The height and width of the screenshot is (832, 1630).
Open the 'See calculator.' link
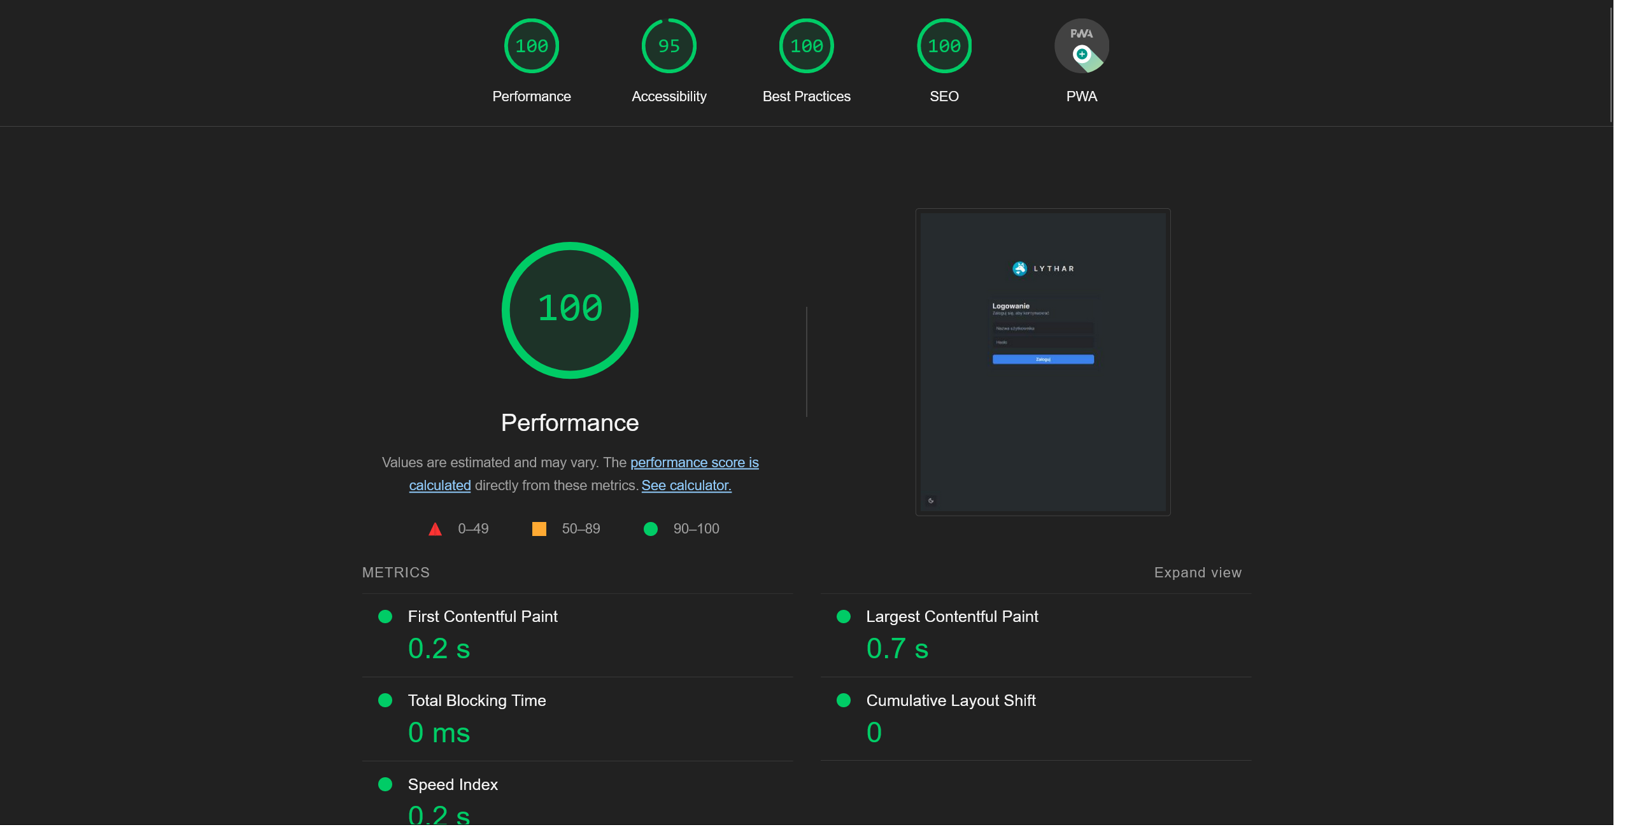[x=686, y=485]
